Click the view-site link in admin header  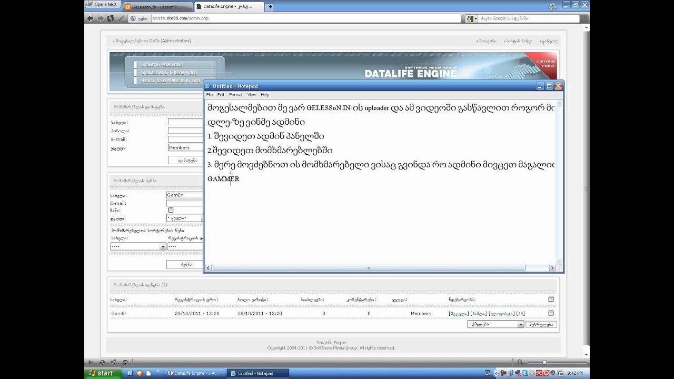tap(519, 41)
